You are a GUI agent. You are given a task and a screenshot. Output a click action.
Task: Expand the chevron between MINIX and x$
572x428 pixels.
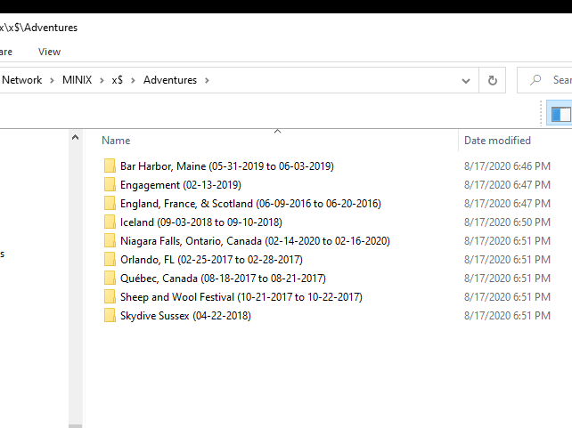[102, 80]
